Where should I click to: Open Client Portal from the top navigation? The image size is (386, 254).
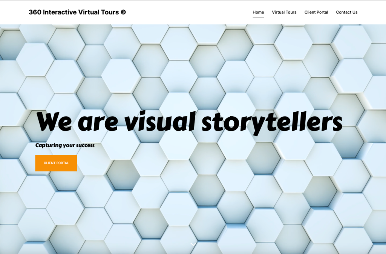[316, 12]
